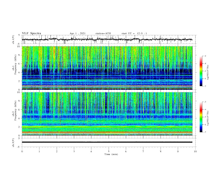Screen dimensions: 220x170
Task: Click the 6 minute label on time axis
Action: 126,151
